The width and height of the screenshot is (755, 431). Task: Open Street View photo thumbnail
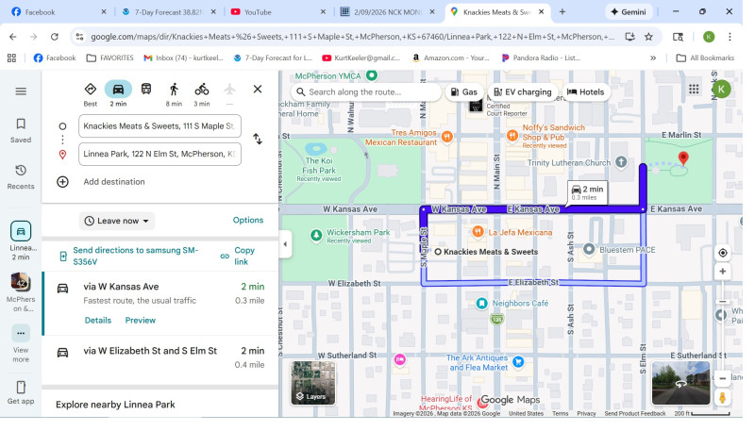tap(680, 384)
